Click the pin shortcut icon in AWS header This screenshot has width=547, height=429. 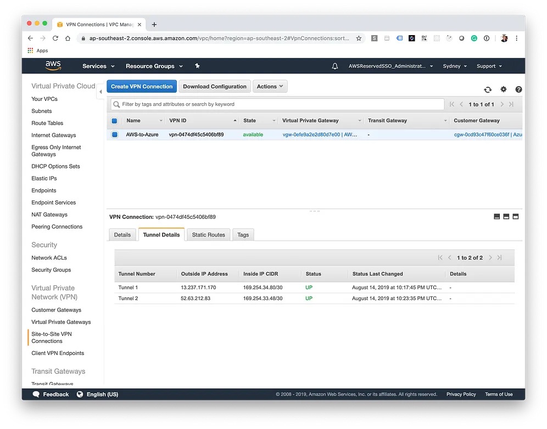(x=197, y=66)
